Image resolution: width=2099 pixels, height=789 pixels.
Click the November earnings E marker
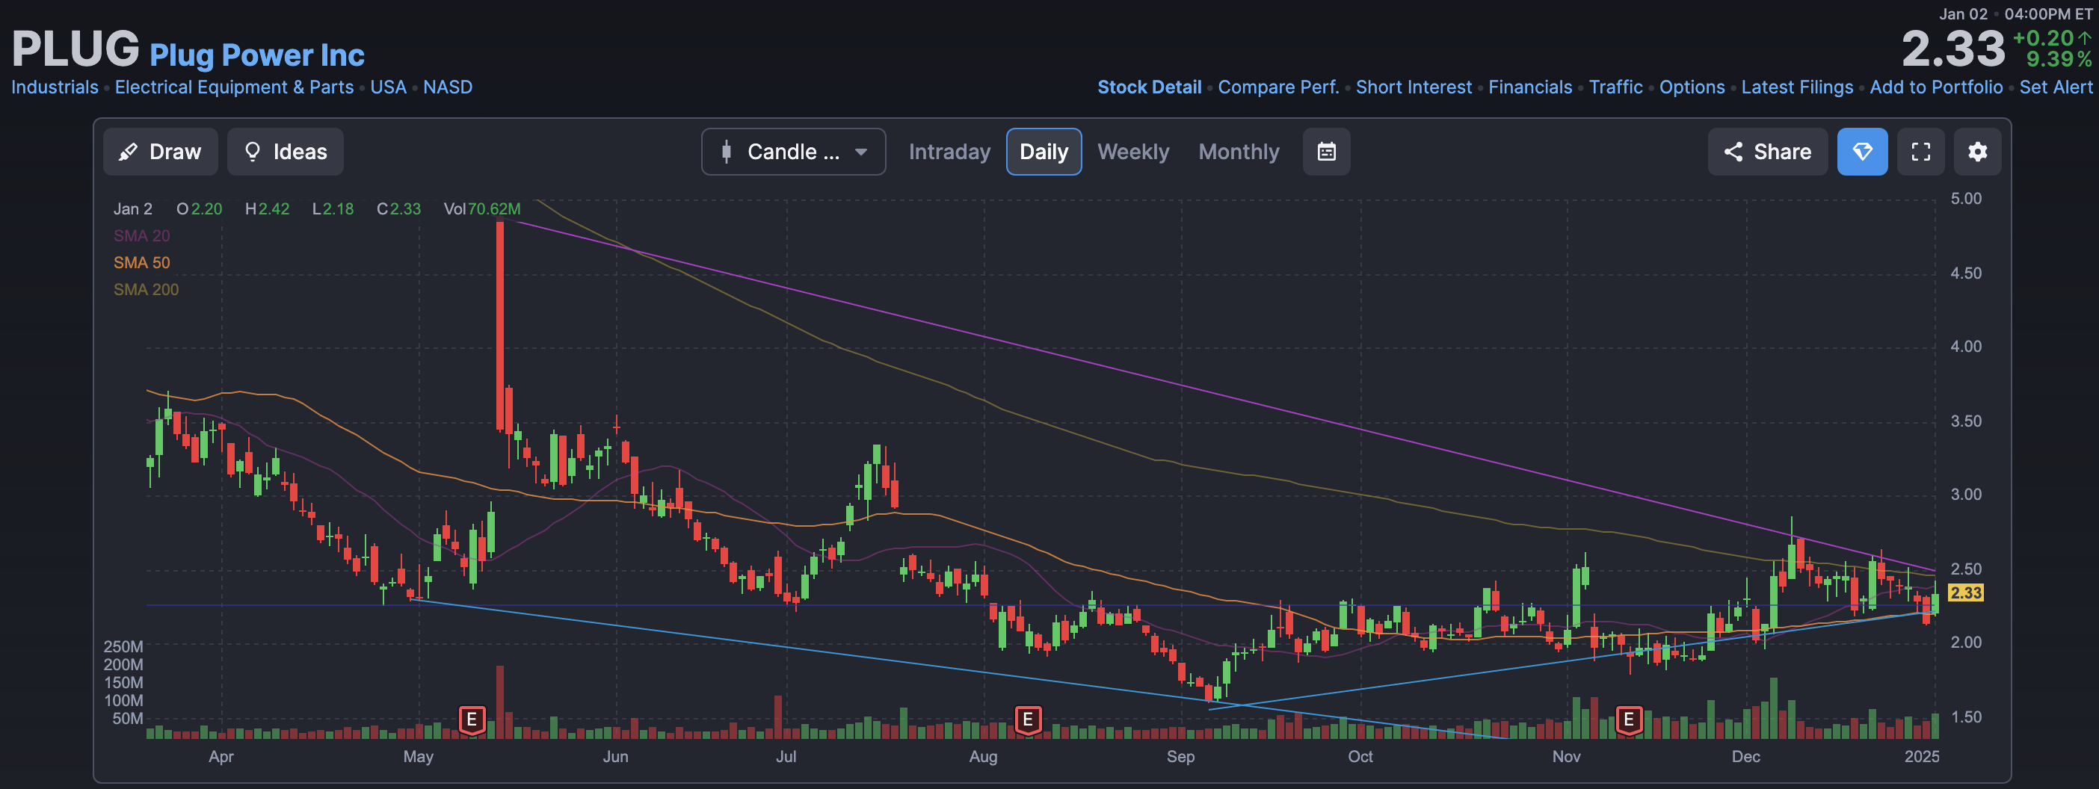1629,720
